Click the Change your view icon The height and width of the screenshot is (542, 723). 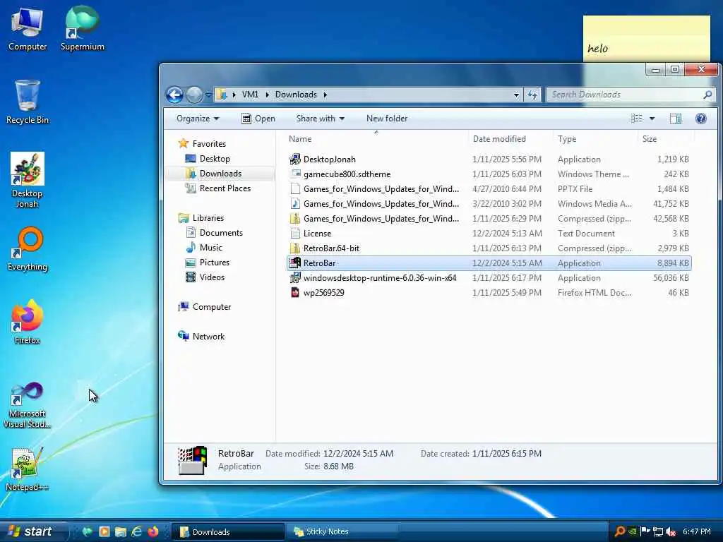coord(637,119)
